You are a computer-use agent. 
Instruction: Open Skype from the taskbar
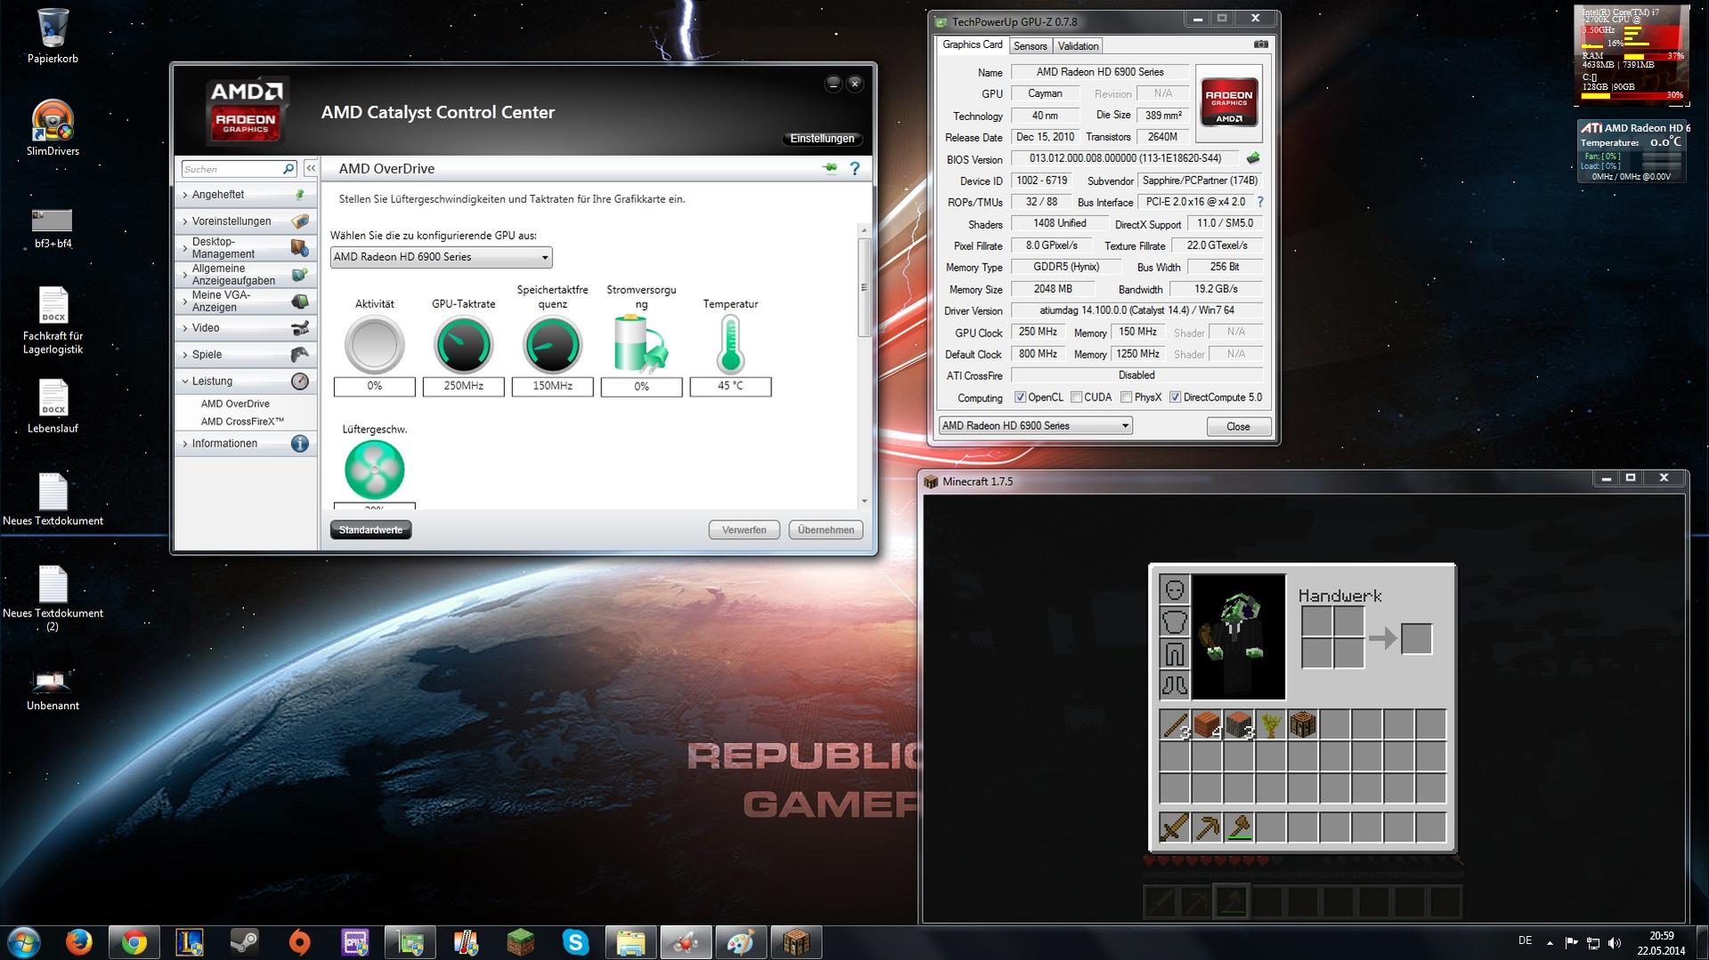[575, 941]
